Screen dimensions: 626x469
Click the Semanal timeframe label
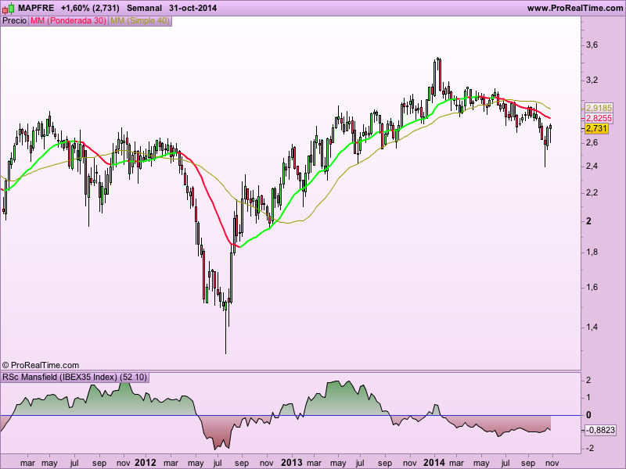(x=145, y=8)
